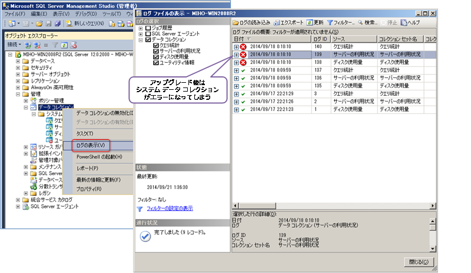Choose 最新の情報に更新(F) in context menu

[x=98, y=180]
